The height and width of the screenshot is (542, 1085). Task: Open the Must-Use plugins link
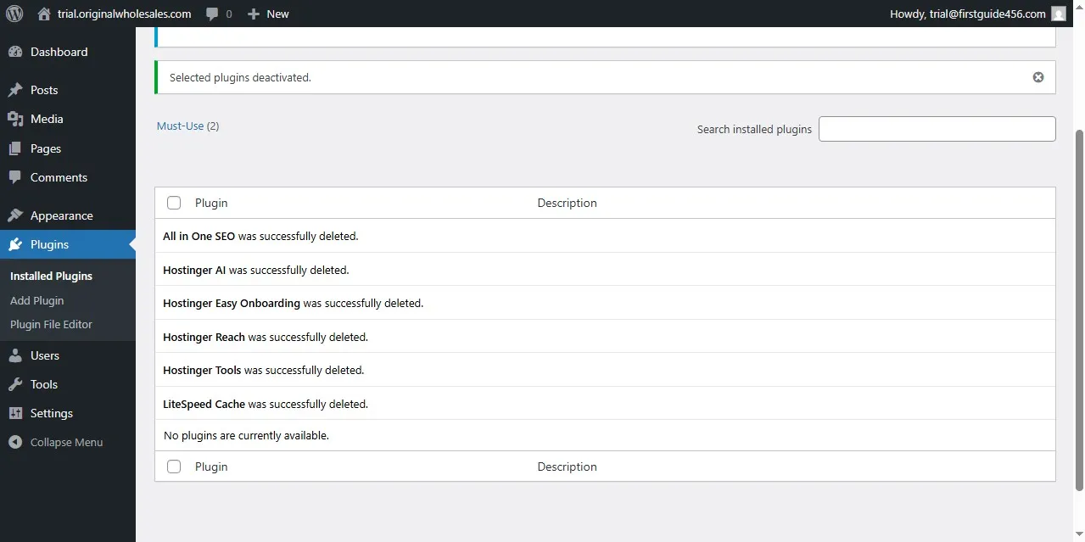[x=180, y=126]
